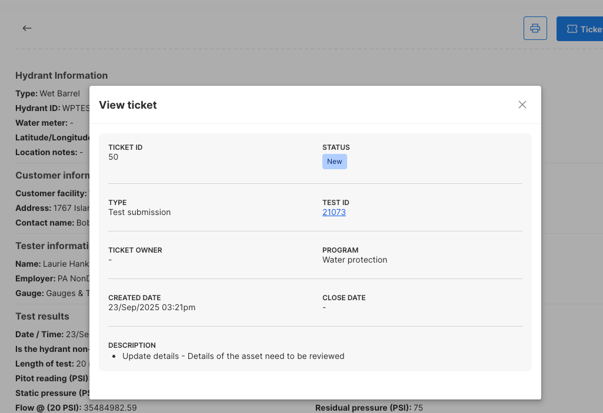
Task: Open Test ID link 21073
Action: click(334, 212)
